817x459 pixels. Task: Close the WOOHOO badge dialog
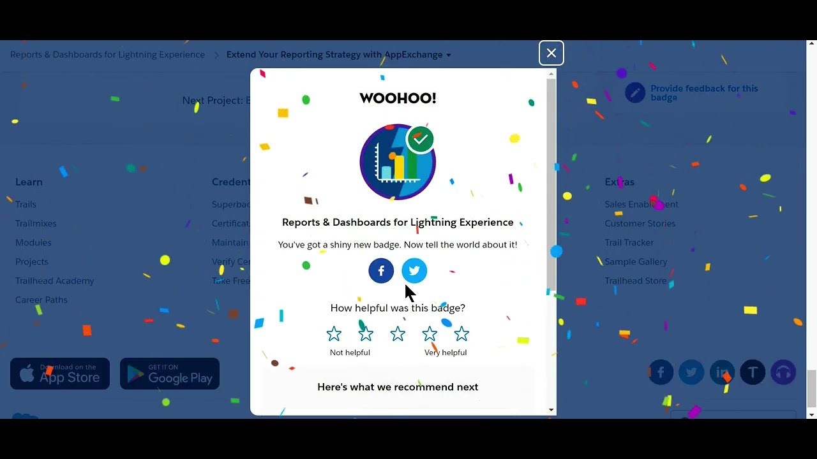pyautogui.click(x=551, y=53)
